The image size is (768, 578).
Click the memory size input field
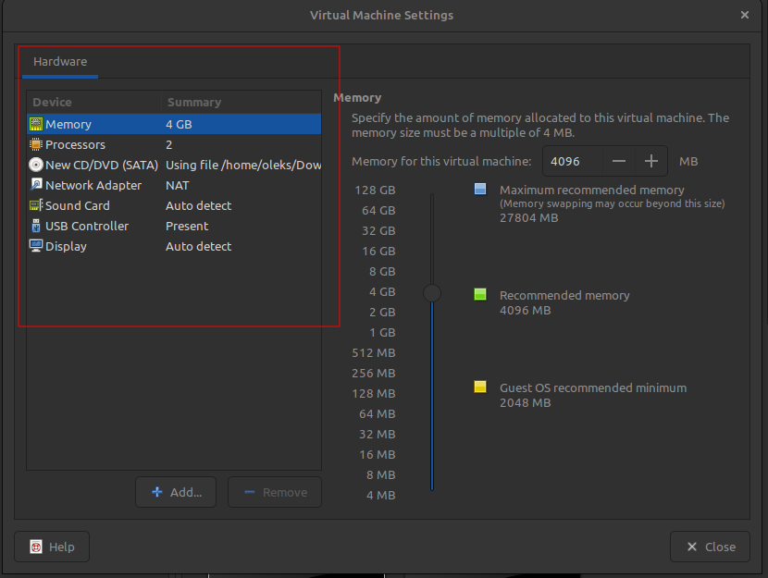[574, 161]
